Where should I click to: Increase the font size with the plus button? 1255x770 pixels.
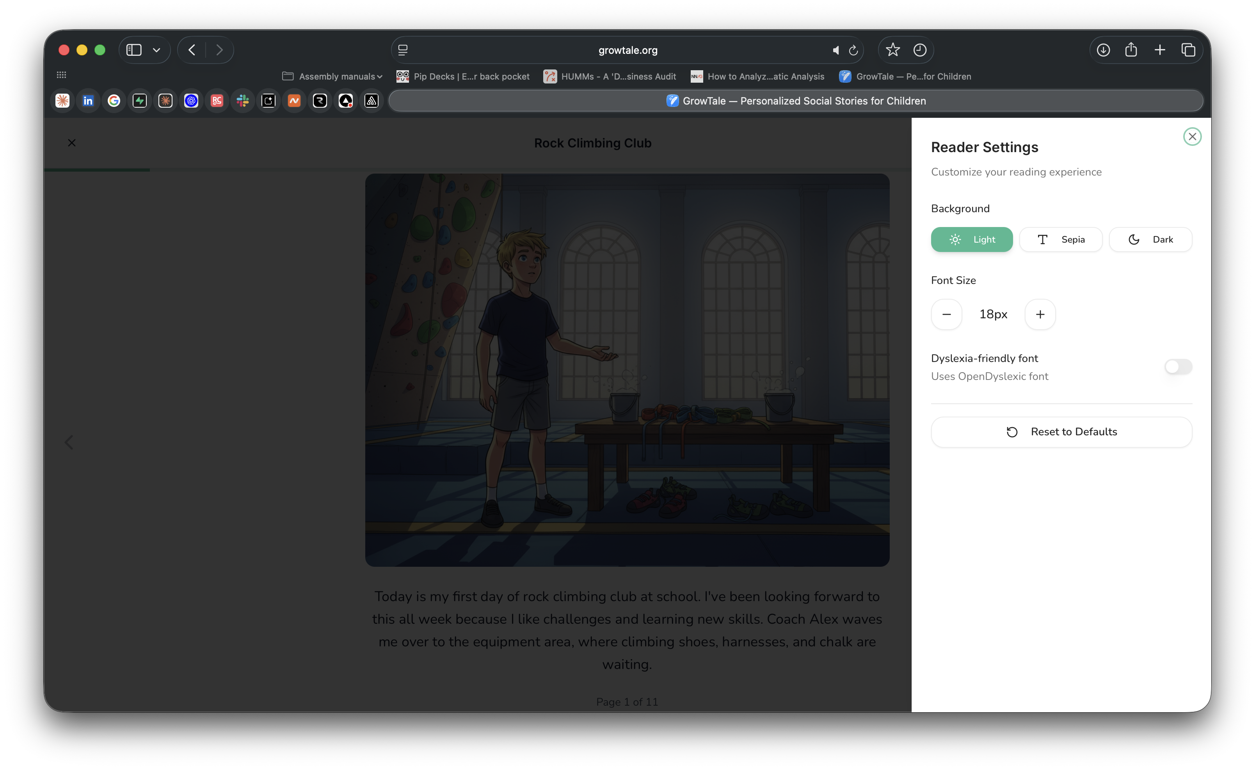[x=1040, y=314]
